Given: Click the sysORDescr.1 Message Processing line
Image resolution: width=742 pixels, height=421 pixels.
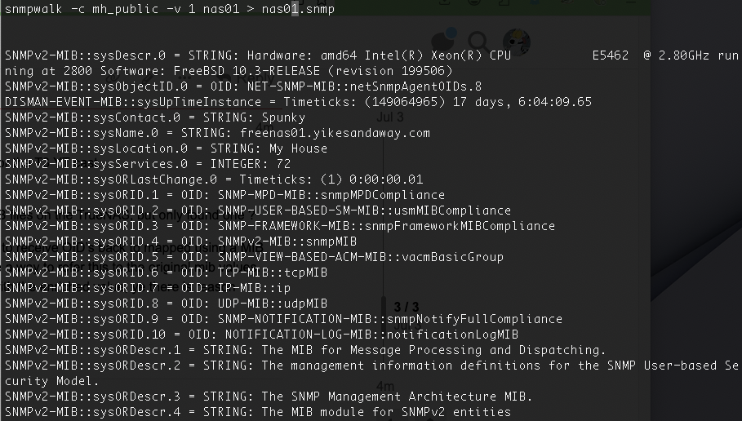Looking at the screenshot, I should click(305, 350).
